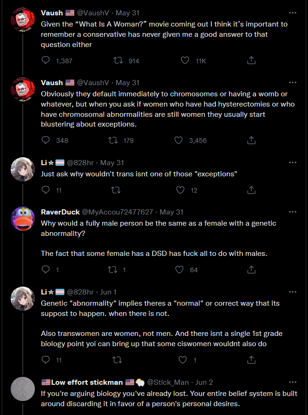Retweet RaverDuck's tweet with 1 retweet
This screenshot has height=415, width=308.
(113, 269)
